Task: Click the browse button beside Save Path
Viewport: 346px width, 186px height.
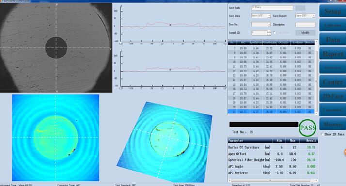Action: tap(300, 8)
